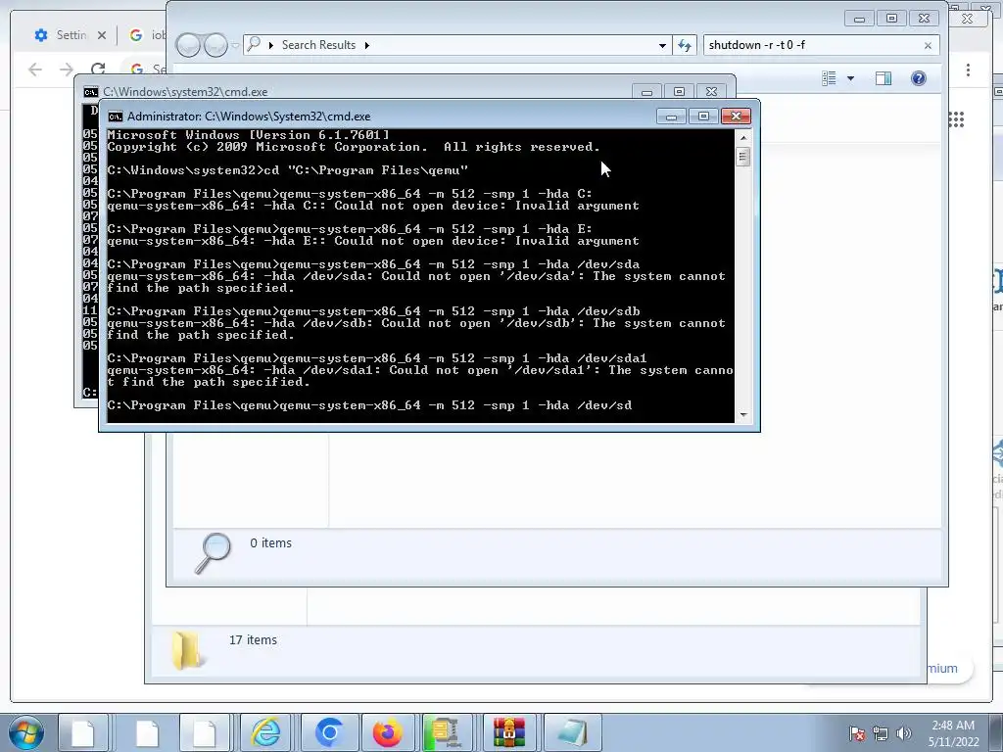Click the cd "C:\Program Files\qemu" command line
Screen dimensions: 1003x752
pos(288,170)
